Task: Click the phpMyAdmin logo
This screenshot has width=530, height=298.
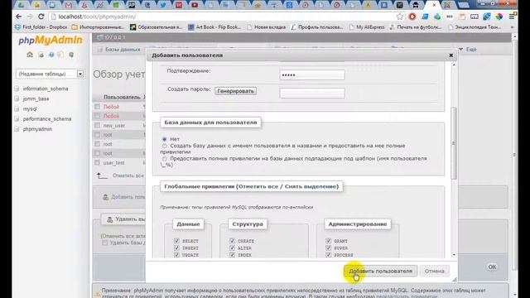Action: pyautogui.click(x=51, y=40)
